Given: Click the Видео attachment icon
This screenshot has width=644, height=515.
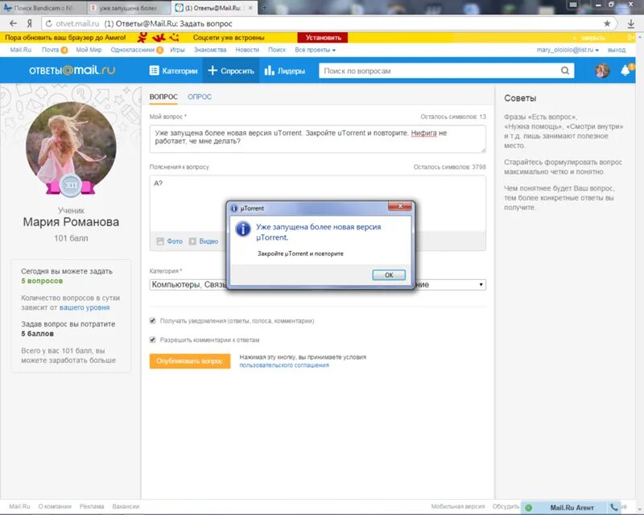Looking at the screenshot, I should [x=192, y=241].
